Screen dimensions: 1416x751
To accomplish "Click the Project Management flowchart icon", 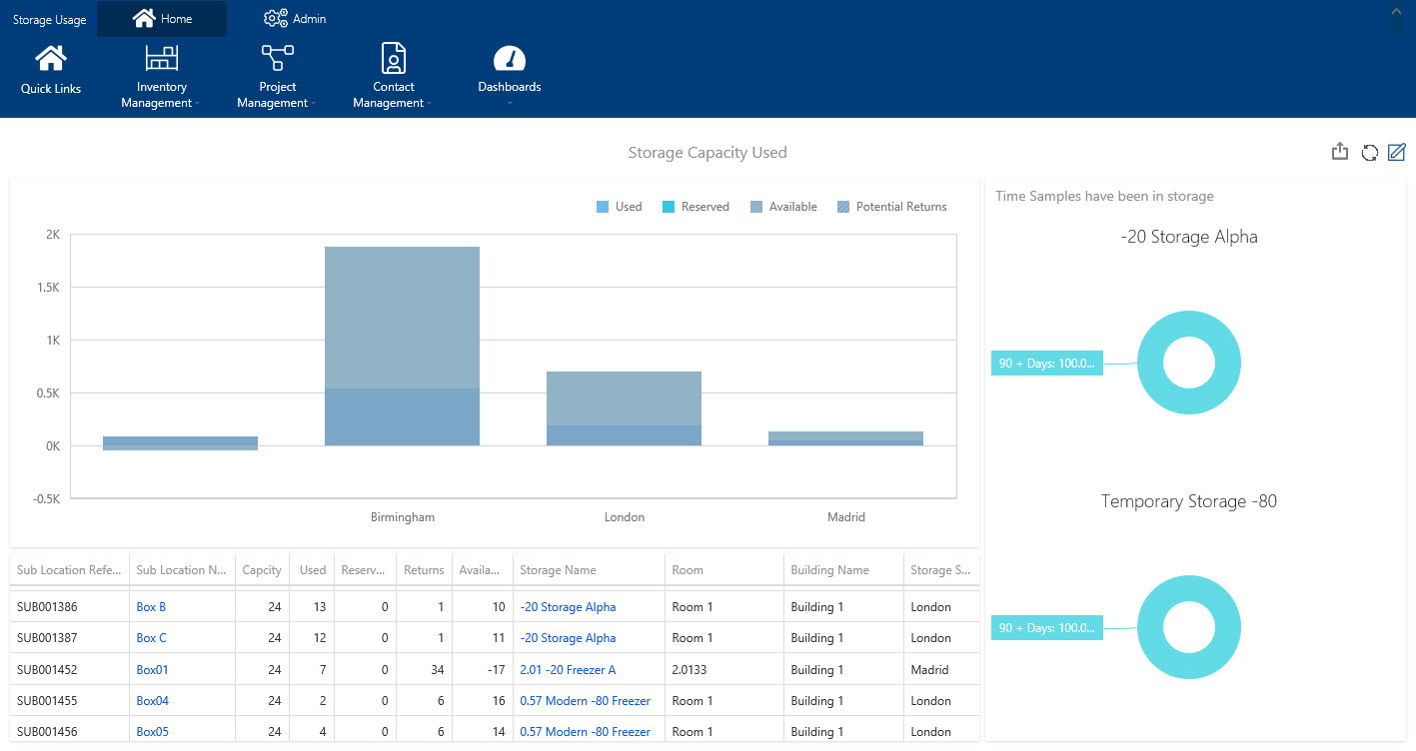I will click(x=277, y=58).
